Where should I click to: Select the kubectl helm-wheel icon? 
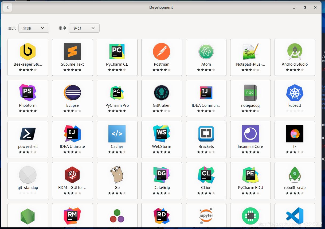point(295,93)
